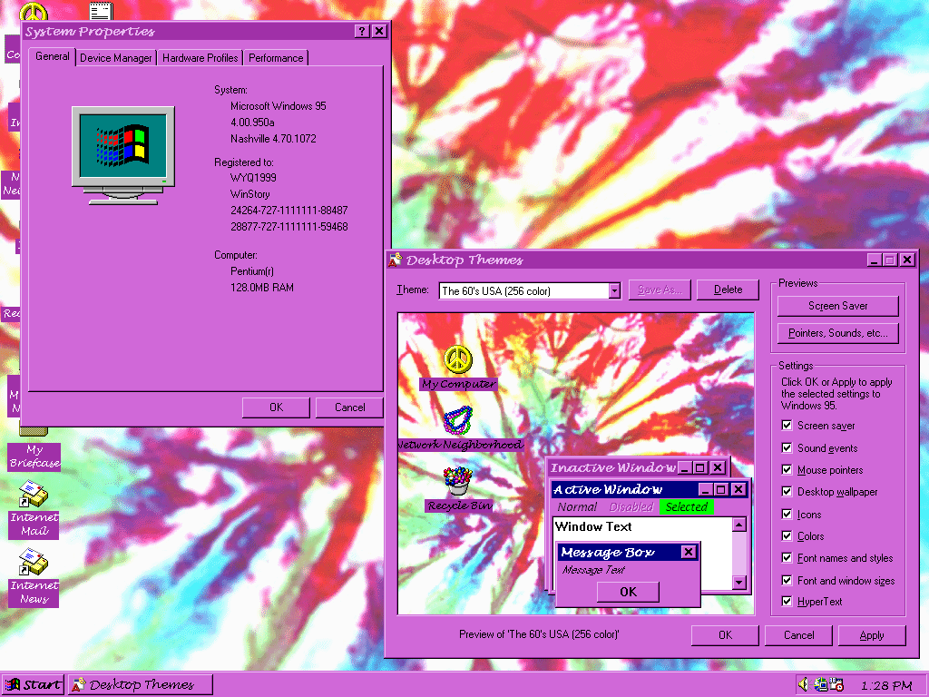Viewport: 929px width, 697px height.
Task: Click the "WYQ1999" registered name
Action: pos(253,177)
